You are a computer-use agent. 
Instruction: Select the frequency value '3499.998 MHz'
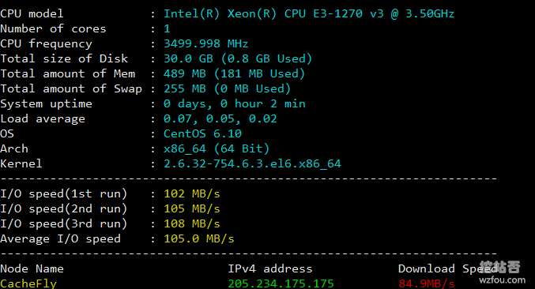coord(205,43)
